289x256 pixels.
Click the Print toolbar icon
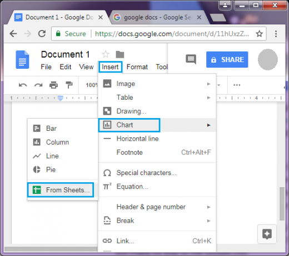pyautogui.click(x=53, y=85)
